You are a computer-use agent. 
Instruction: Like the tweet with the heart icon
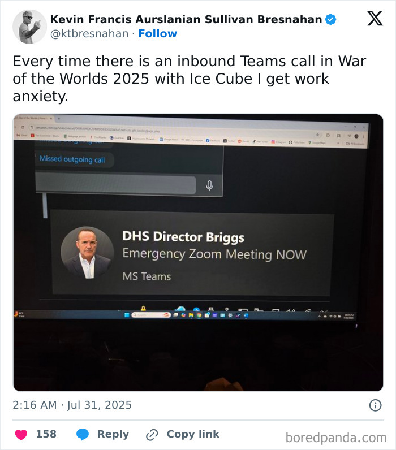[21, 434]
